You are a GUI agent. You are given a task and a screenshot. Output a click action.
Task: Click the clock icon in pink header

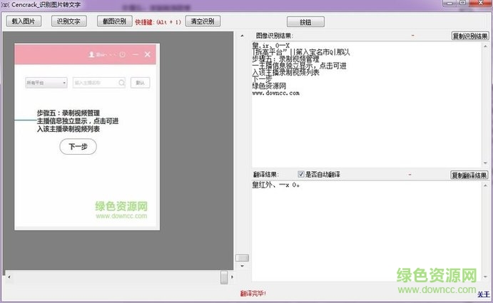(123, 55)
